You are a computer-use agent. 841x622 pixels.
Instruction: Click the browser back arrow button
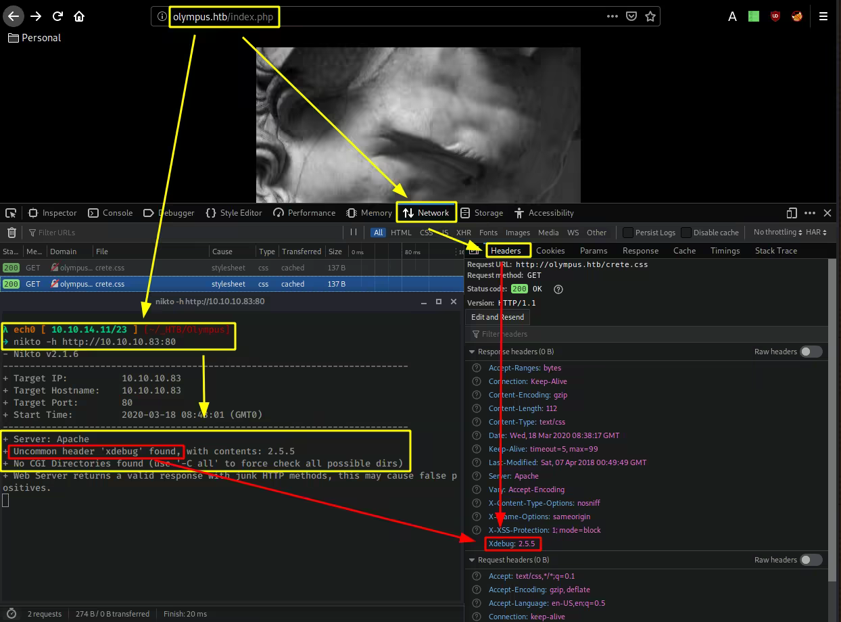click(x=14, y=16)
